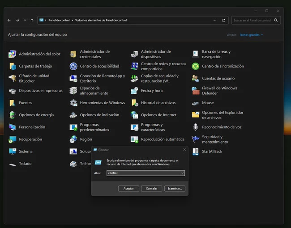Image resolution: width=291 pixels, height=228 pixels.
Task: Open recent locations chevron in navigation
Action: [x=25, y=20]
